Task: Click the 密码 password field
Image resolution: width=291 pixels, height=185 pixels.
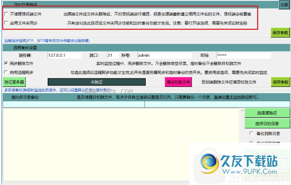Action: tap(244, 55)
